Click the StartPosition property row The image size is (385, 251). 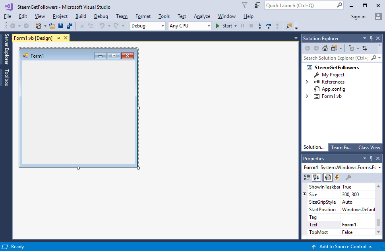click(341, 210)
